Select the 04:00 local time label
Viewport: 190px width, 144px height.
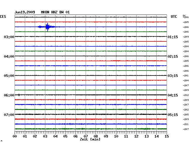tap(9, 57)
